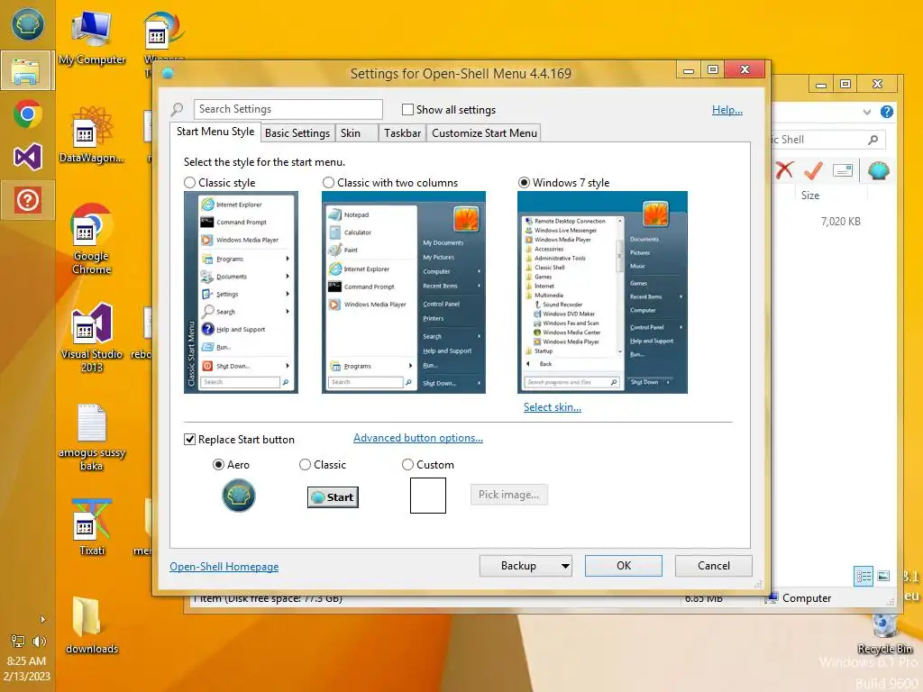Click the Classic two columns preview thumbnail
Screen dimensions: 923x692
[x=404, y=293]
